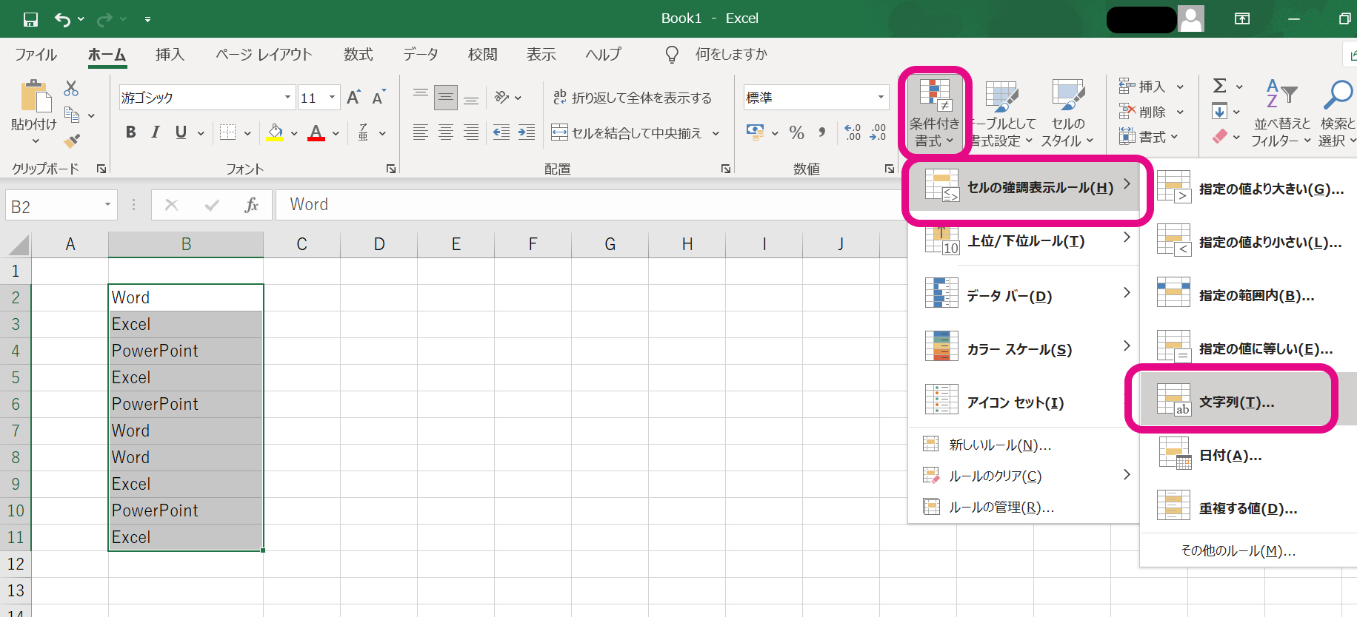Apply the yellow fill color bucket
Image resolution: width=1357 pixels, height=617 pixels.
pyautogui.click(x=276, y=132)
